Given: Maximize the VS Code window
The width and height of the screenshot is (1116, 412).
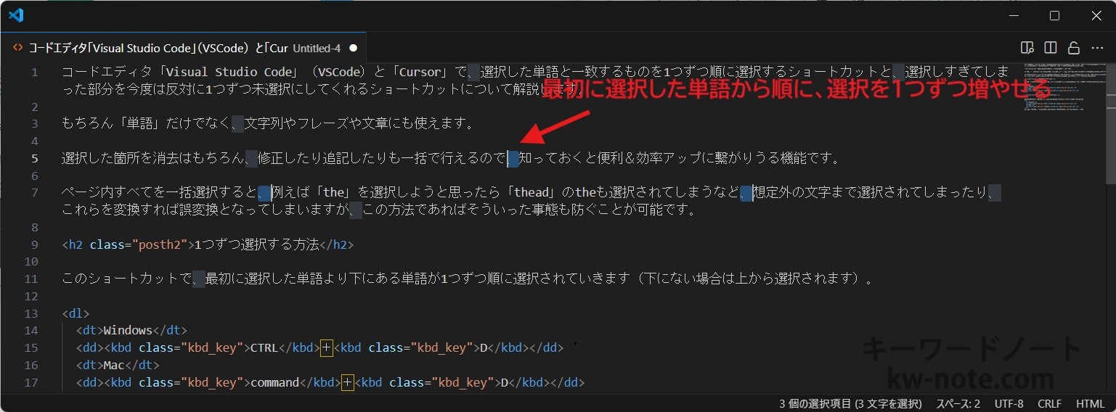Looking at the screenshot, I should pos(1054,15).
